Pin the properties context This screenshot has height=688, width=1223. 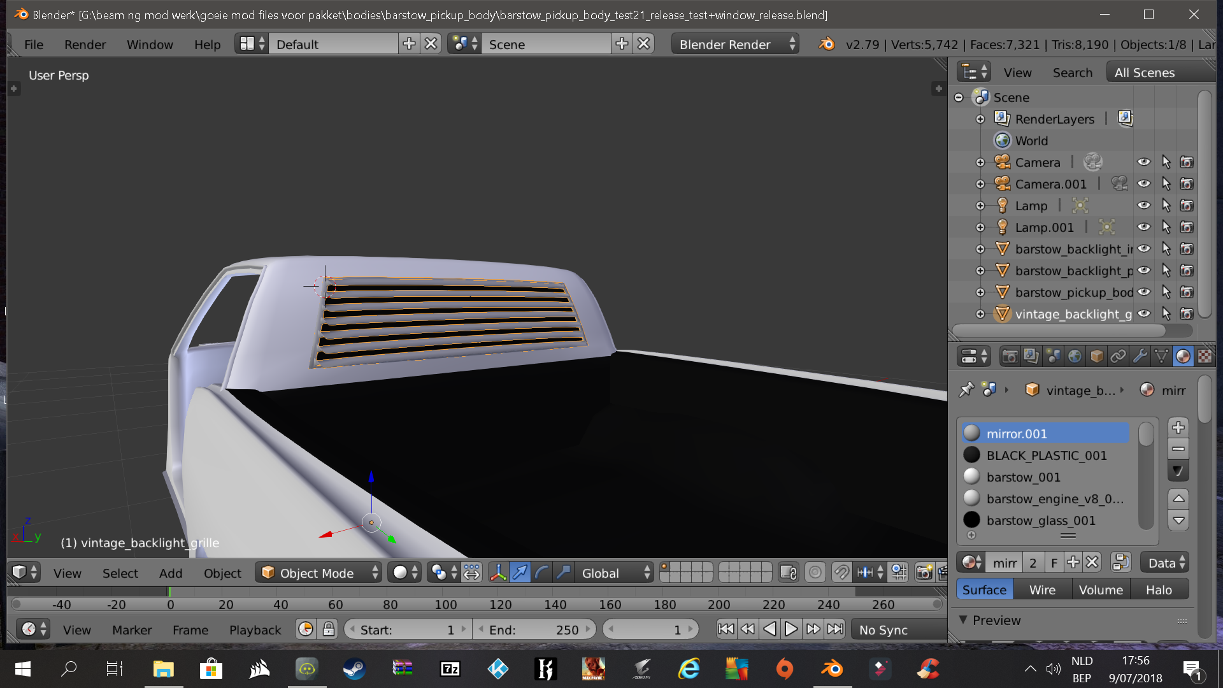[x=966, y=389]
